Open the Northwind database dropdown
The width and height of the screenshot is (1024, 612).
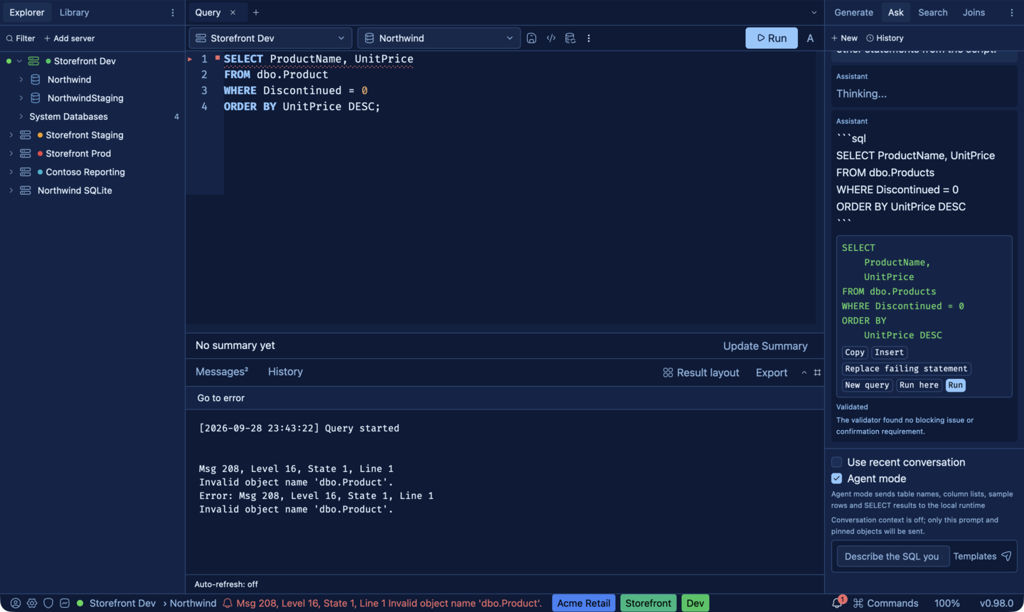(x=439, y=38)
